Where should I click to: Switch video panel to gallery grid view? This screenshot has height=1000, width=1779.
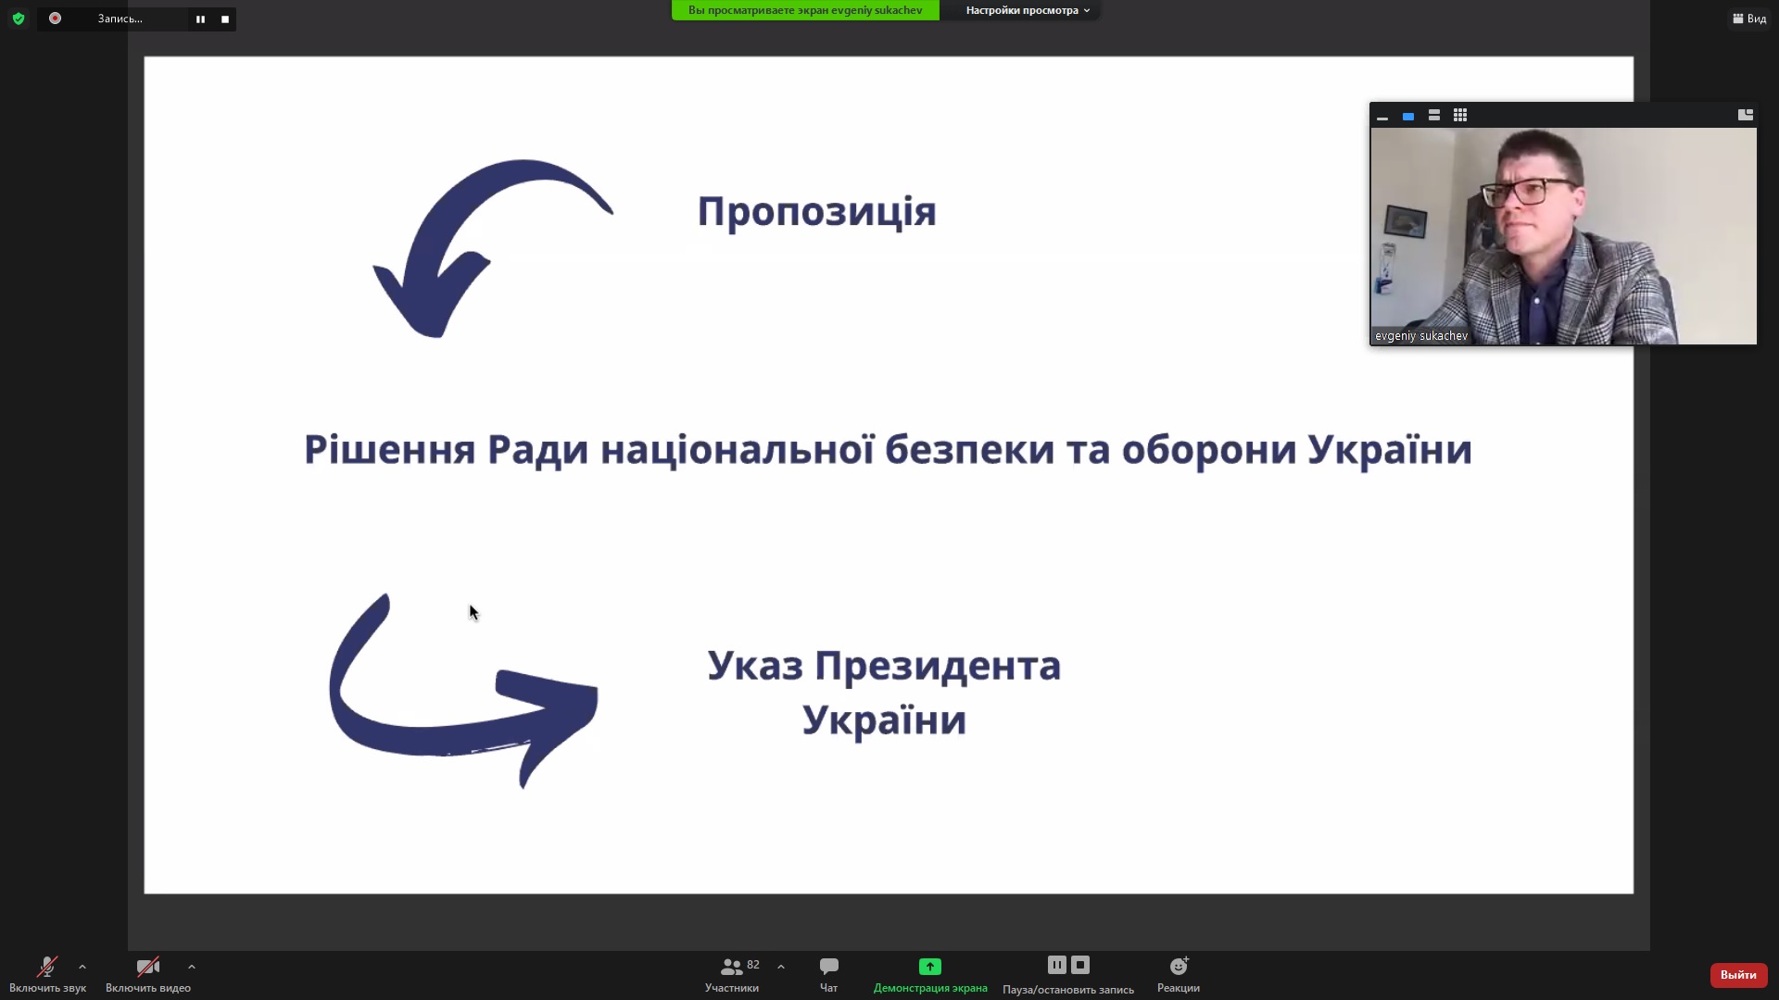click(1460, 116)
